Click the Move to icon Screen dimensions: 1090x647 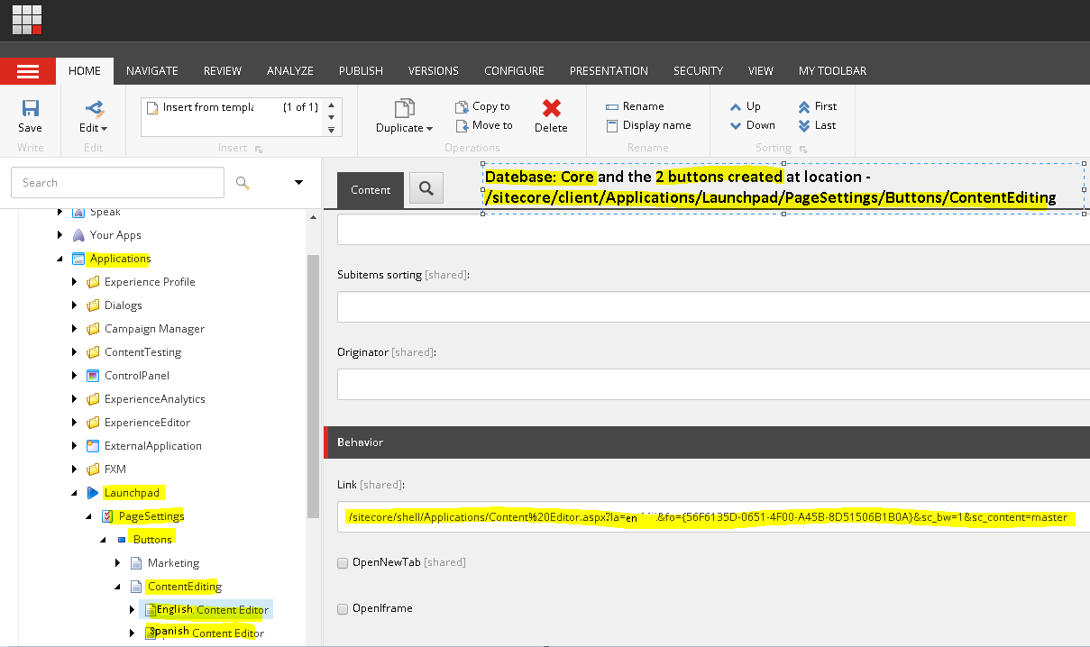pos(463,126)
